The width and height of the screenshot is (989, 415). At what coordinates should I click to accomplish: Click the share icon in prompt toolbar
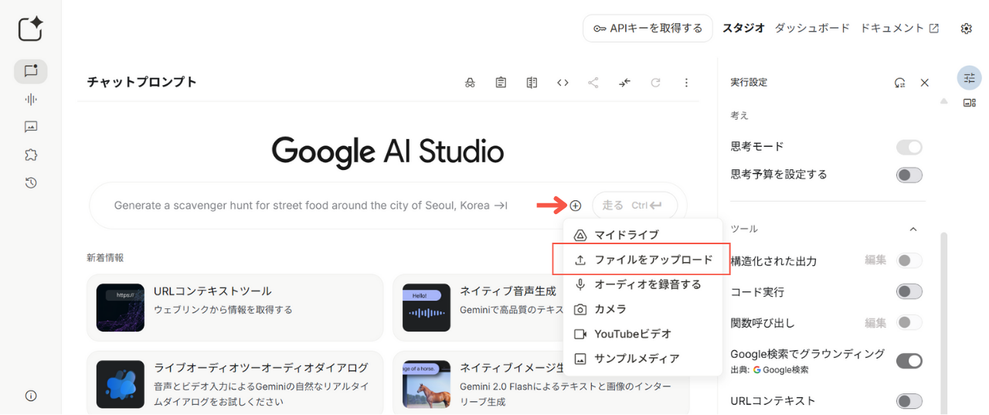point(593,83)
